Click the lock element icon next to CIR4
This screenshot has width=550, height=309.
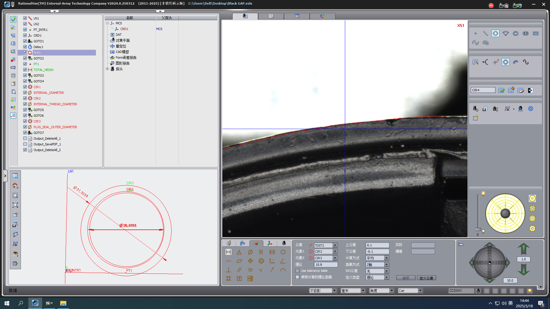tap(511, 90)
